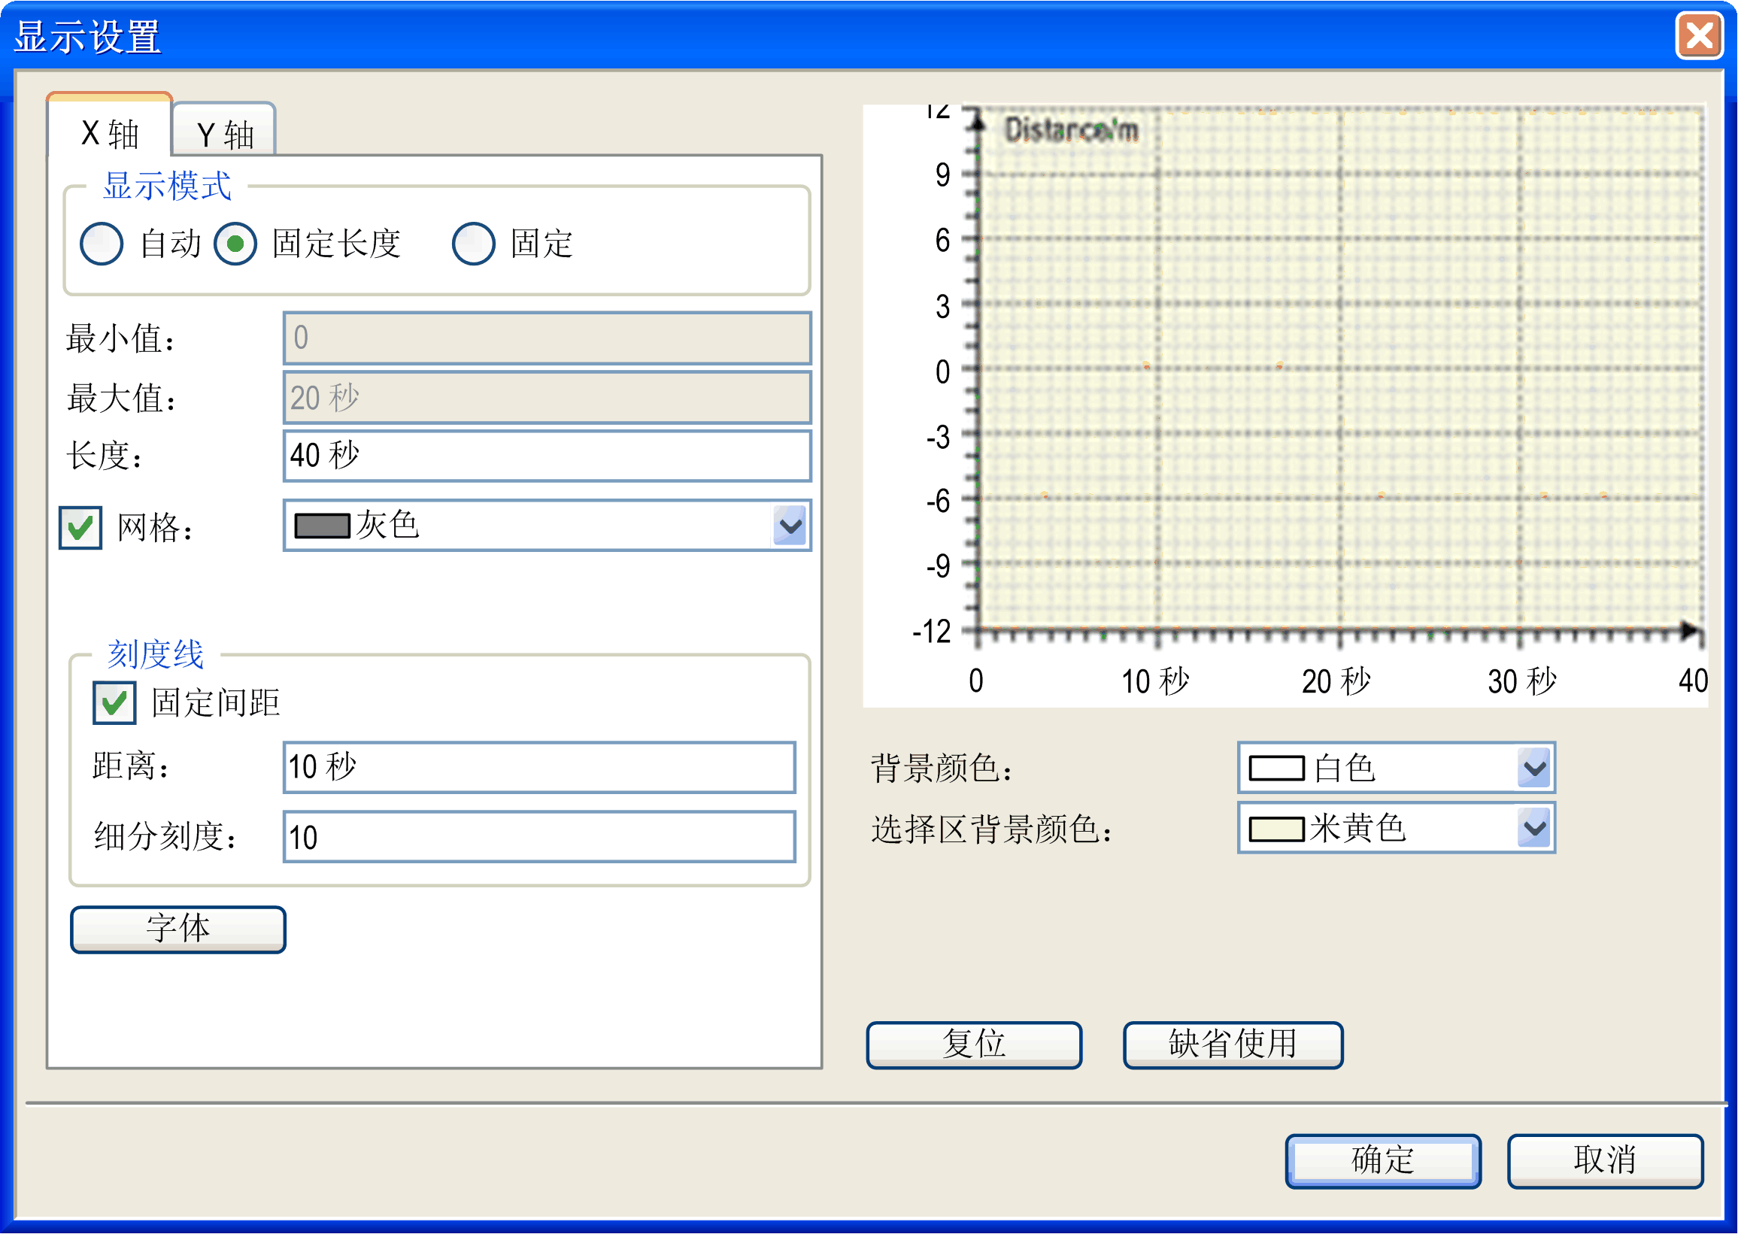Confirm settings with 确定
Screen dimensions: 1738x1234
[x=1383, y=1161]
